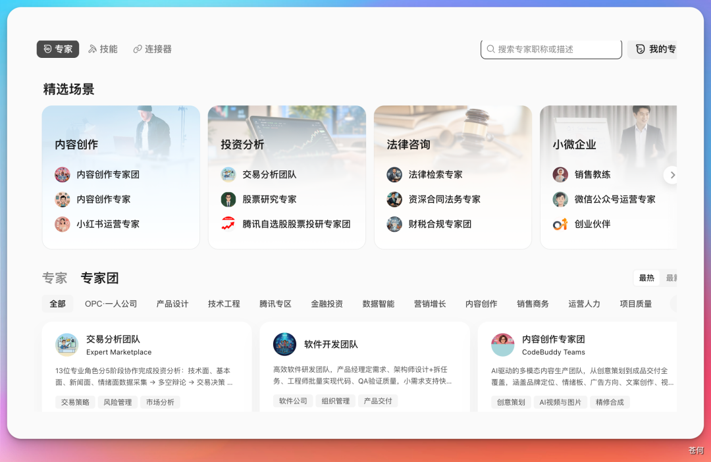Click the 小红书运营专家 avatar icon
The height and width of the screenshot is (462, 711).
63,224
